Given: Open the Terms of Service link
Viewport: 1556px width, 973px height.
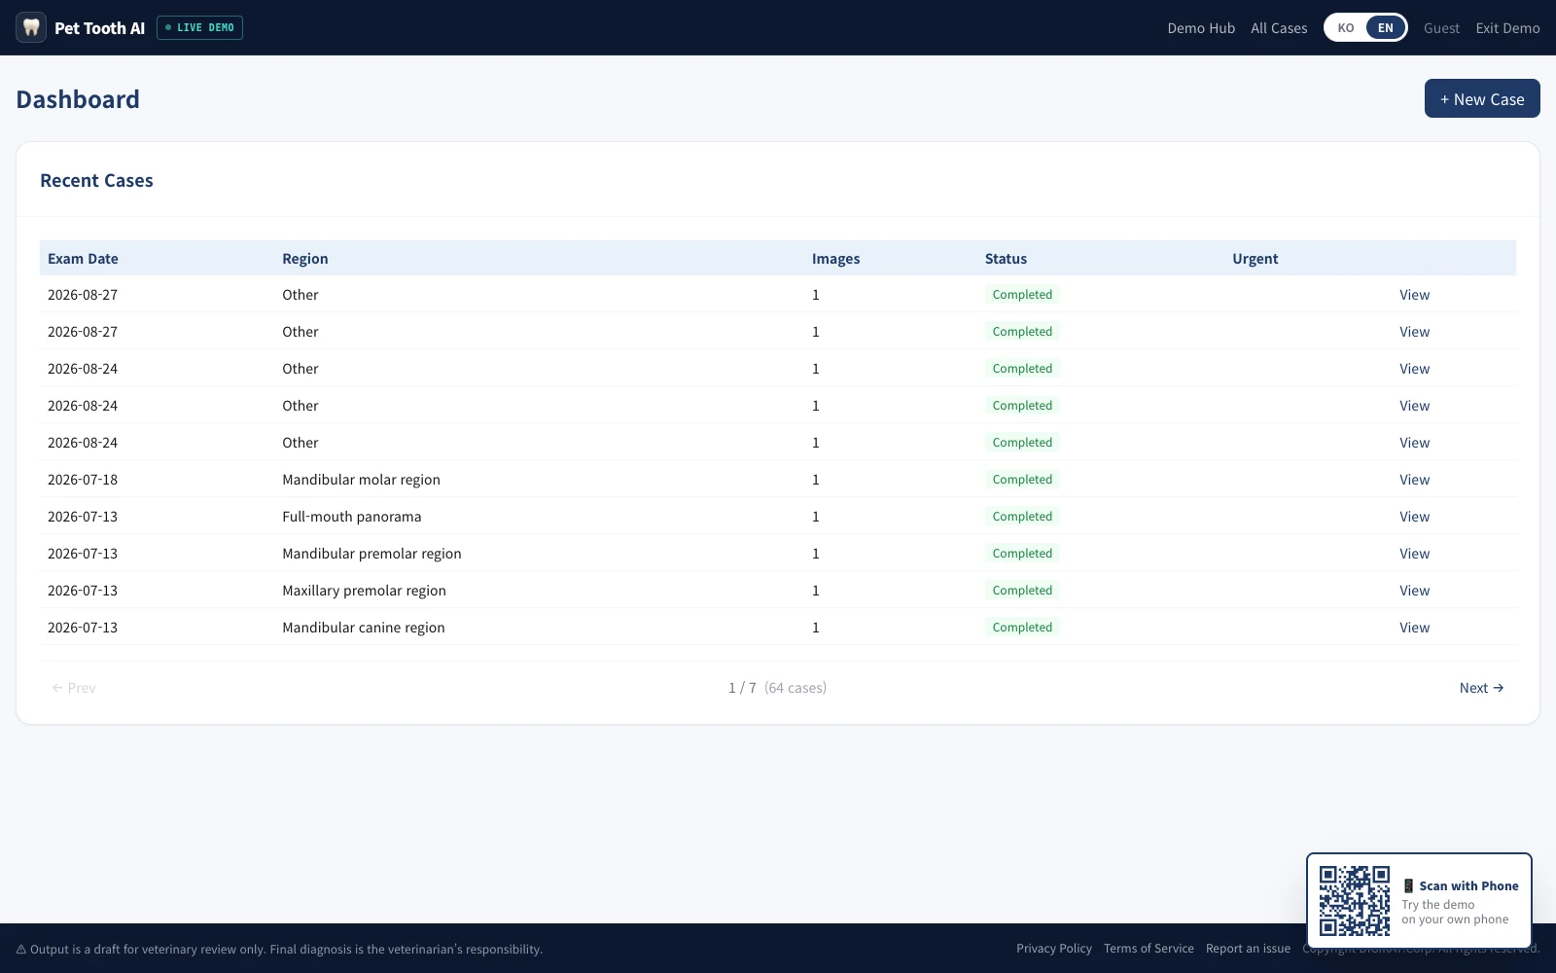Looking at the screenshot, I should click(x=1149, y=949).
